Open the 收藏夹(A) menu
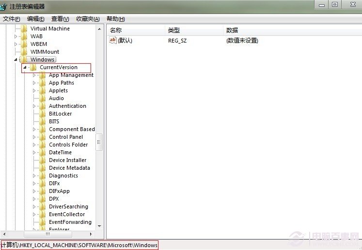Screen dimensions: 362x250 (88, 19)
